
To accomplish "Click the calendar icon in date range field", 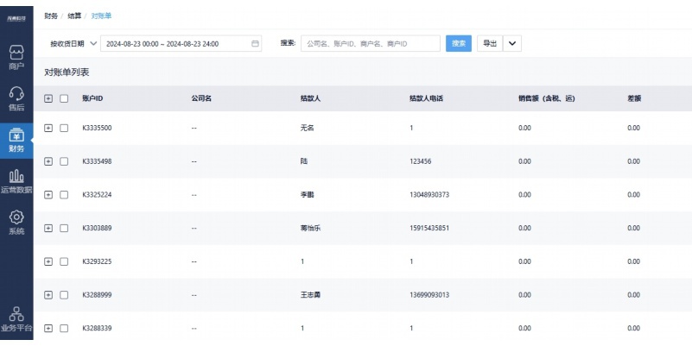I will coord(255,44).
